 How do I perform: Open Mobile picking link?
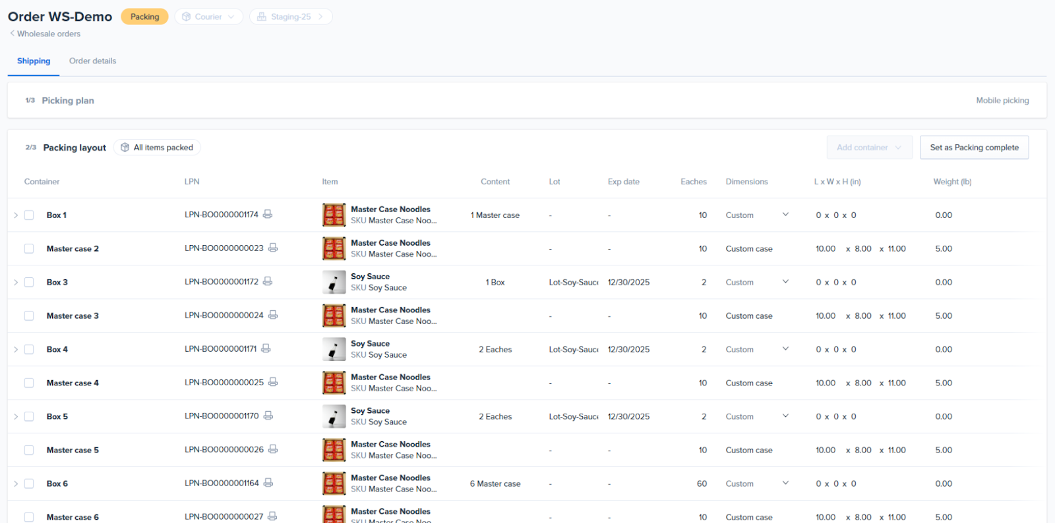tap(1002, 101)
